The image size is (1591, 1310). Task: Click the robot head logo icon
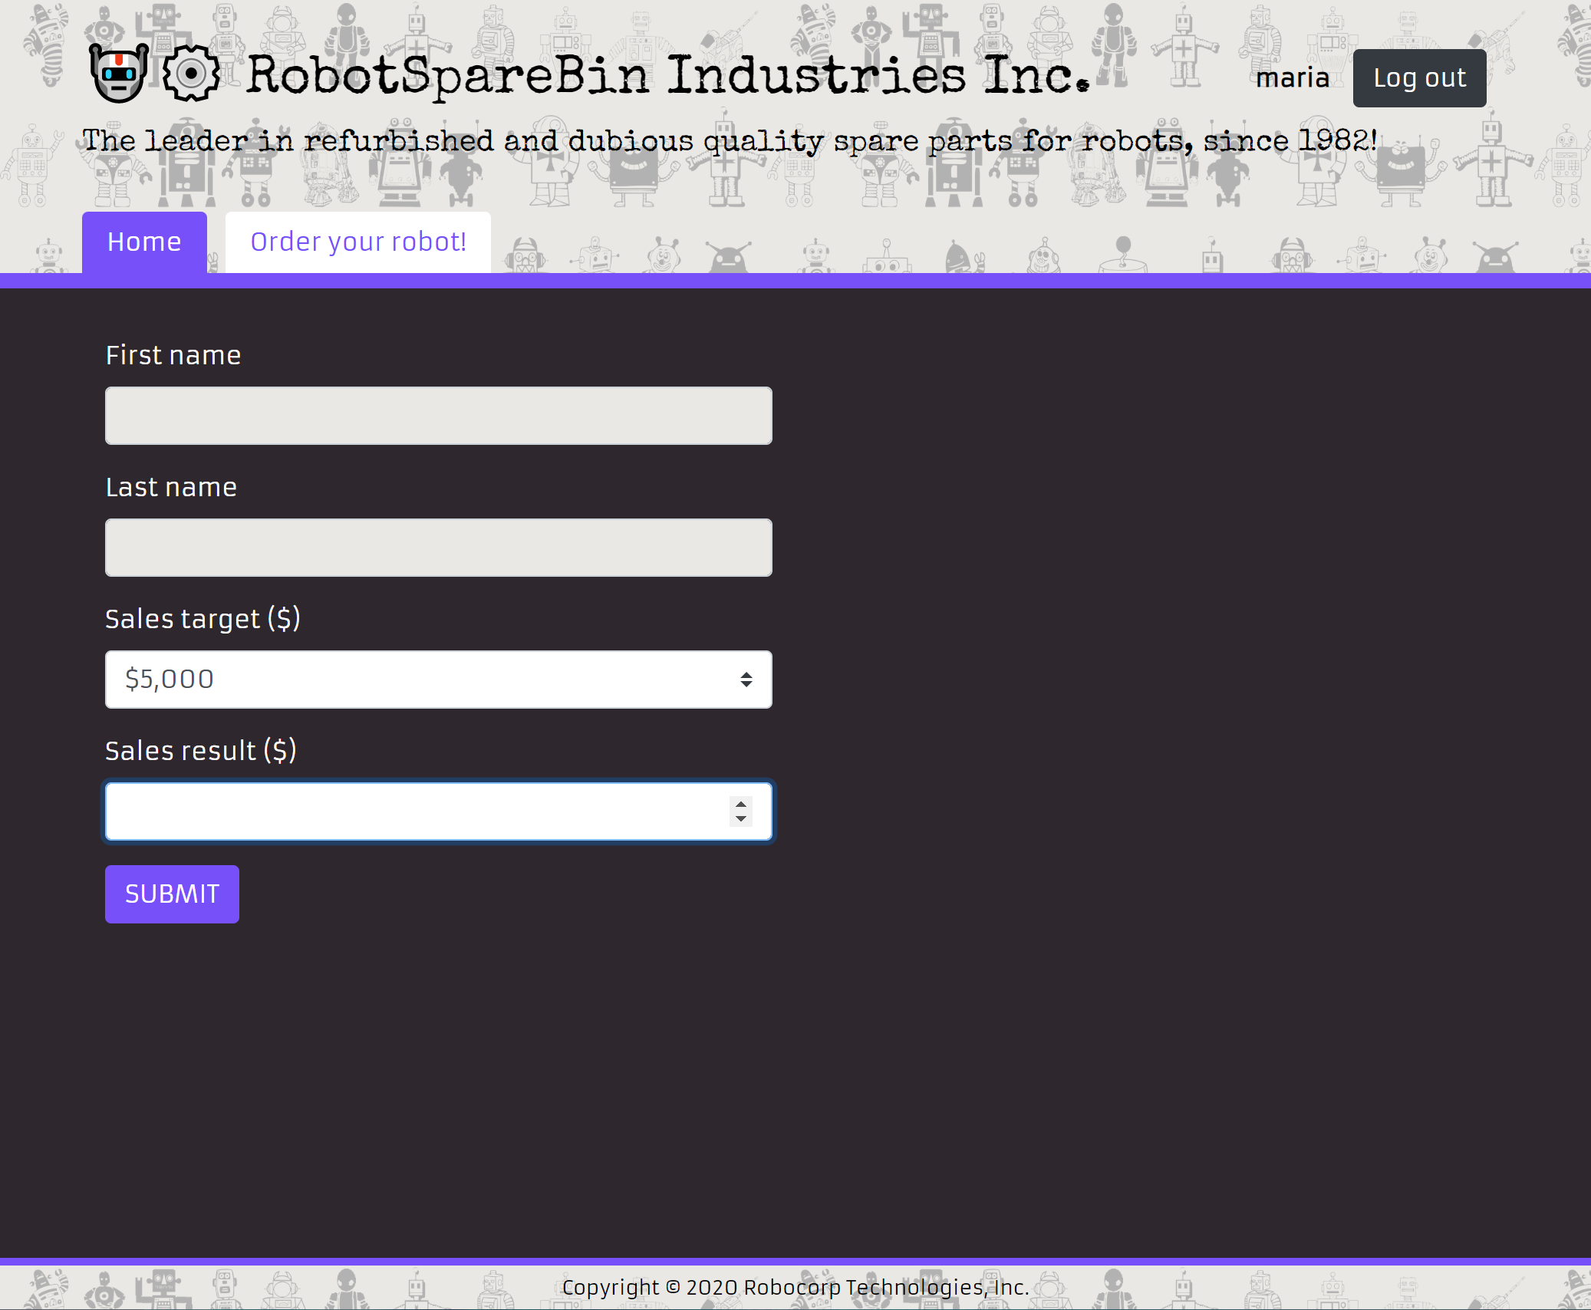click(x=119, y=74)
